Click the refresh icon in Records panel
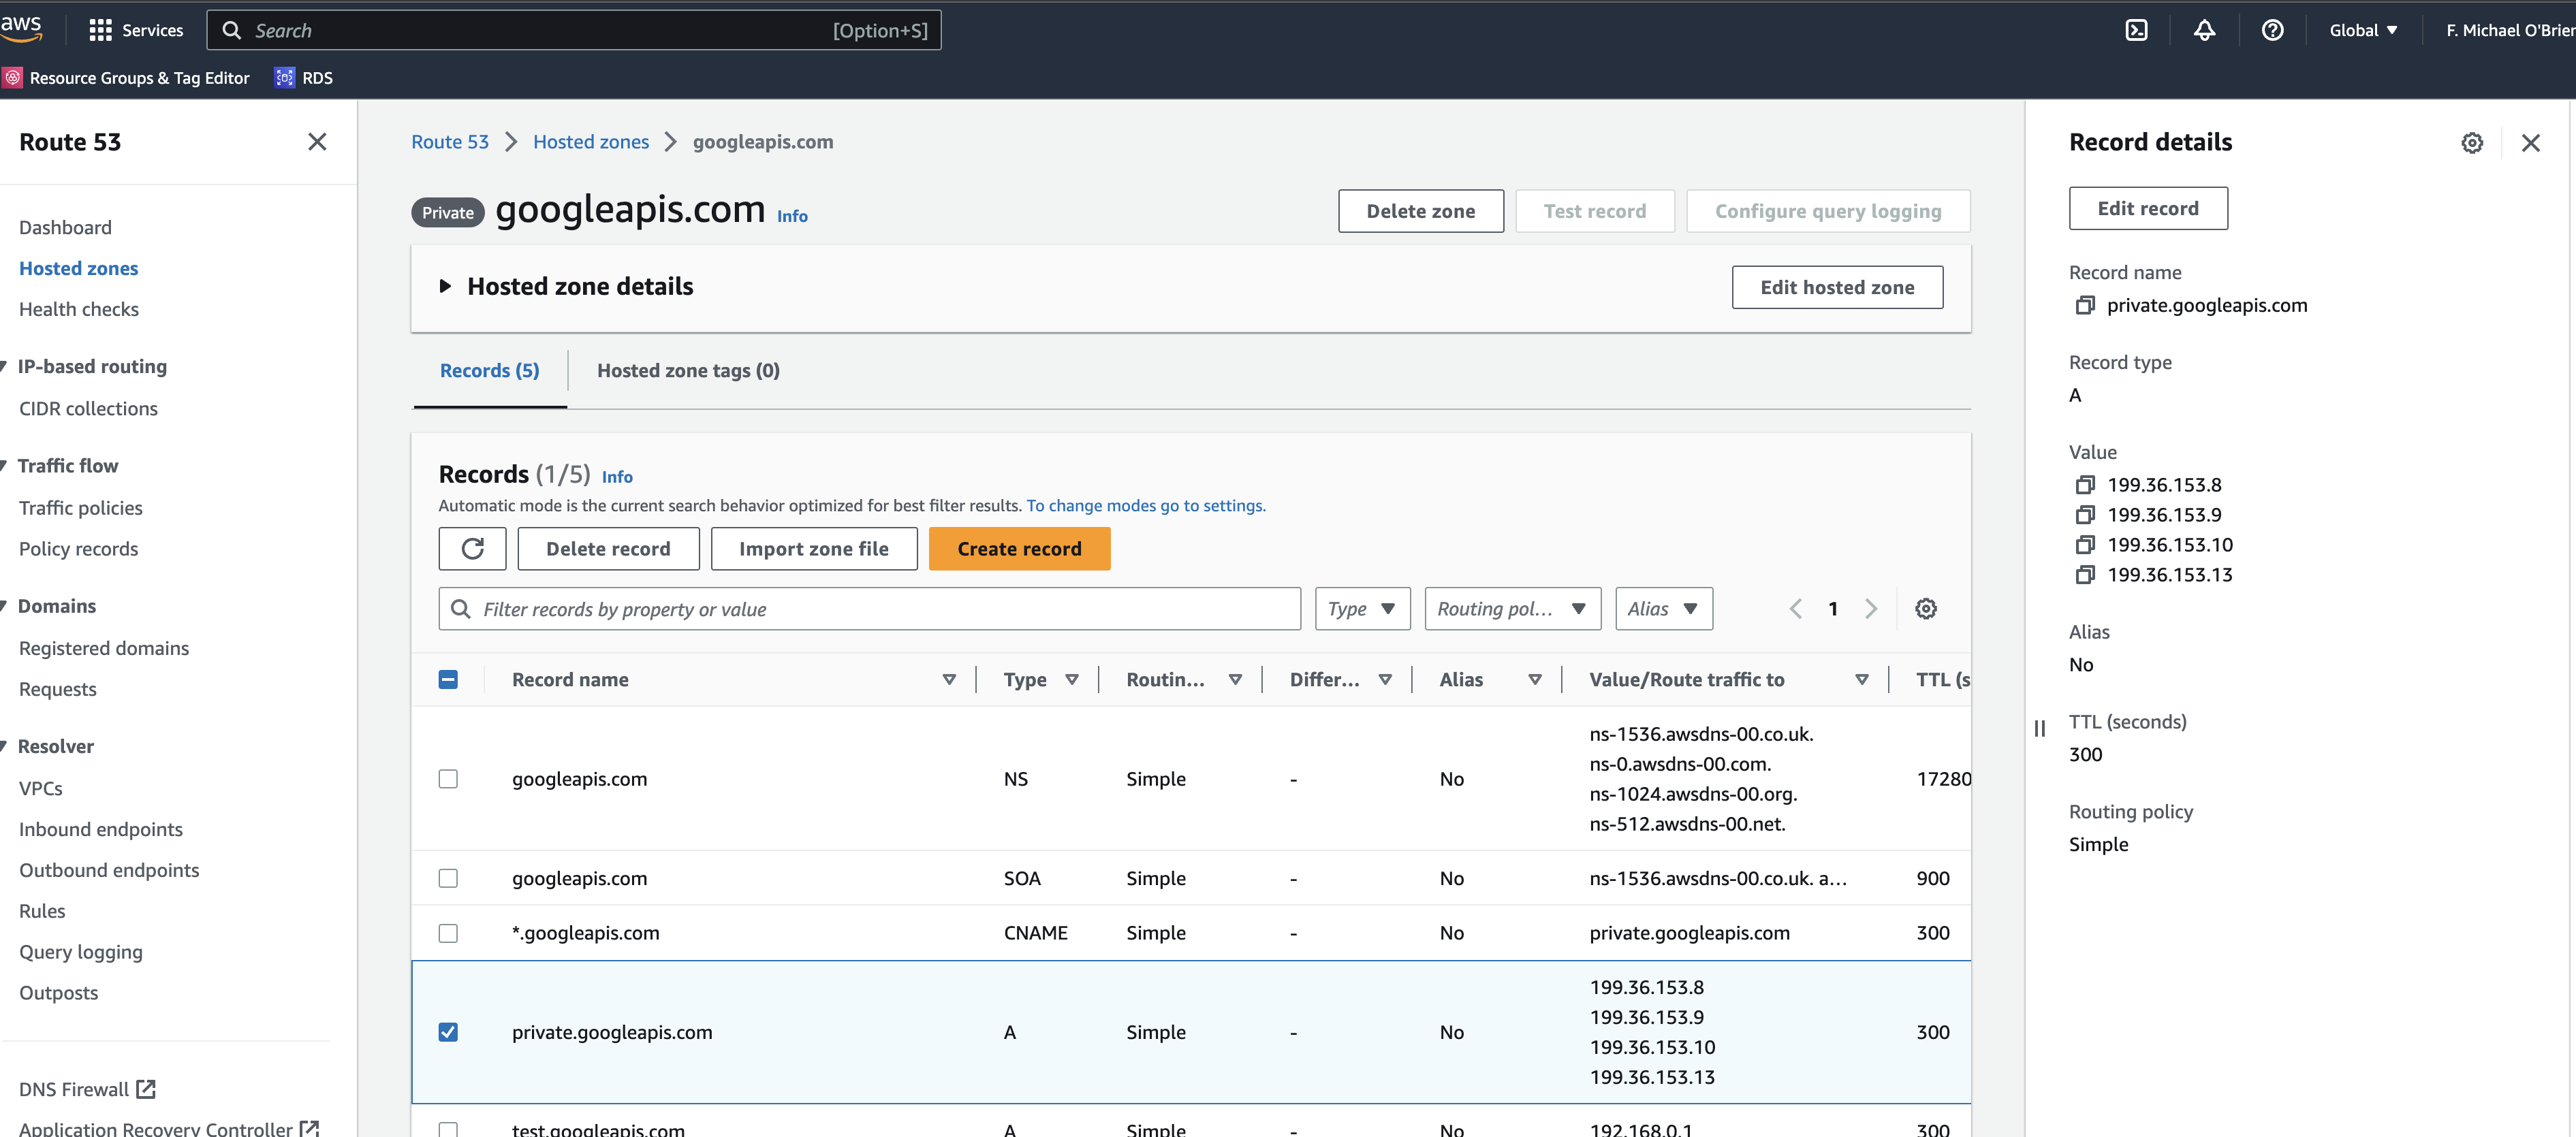 click(x=472, y=548)
